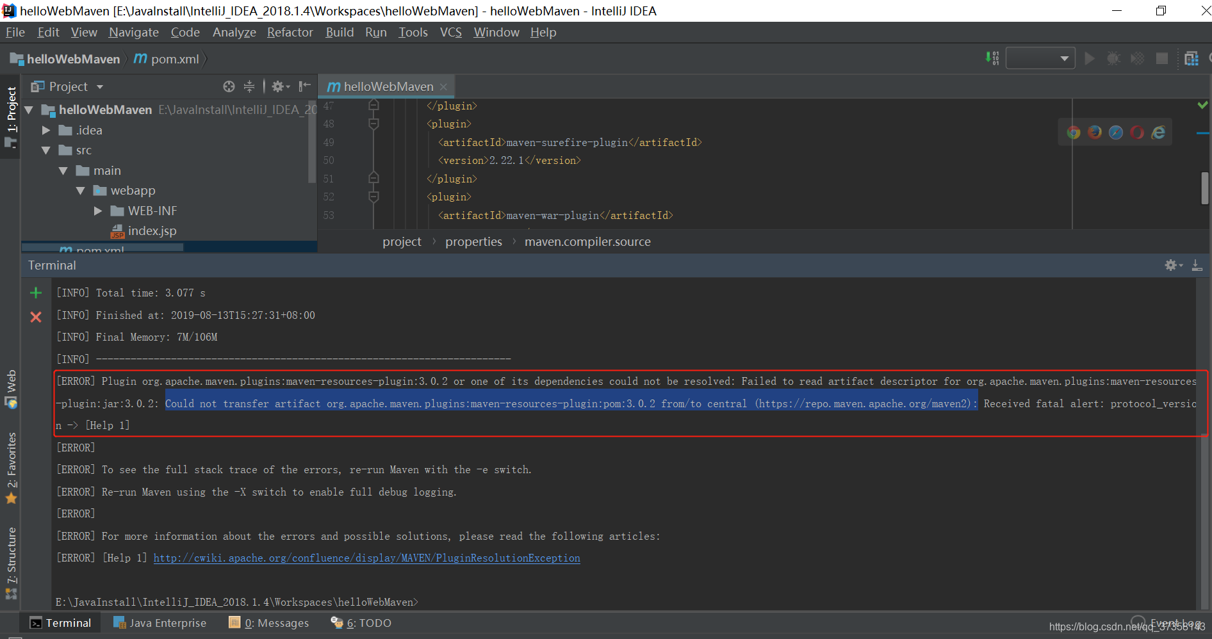
Task: Hide the Project panel with arrow icon
Action: (x=304, y=86)
